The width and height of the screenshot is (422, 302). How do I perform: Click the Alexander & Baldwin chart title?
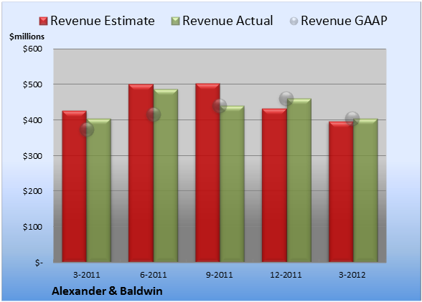click(x=107, y=291)
